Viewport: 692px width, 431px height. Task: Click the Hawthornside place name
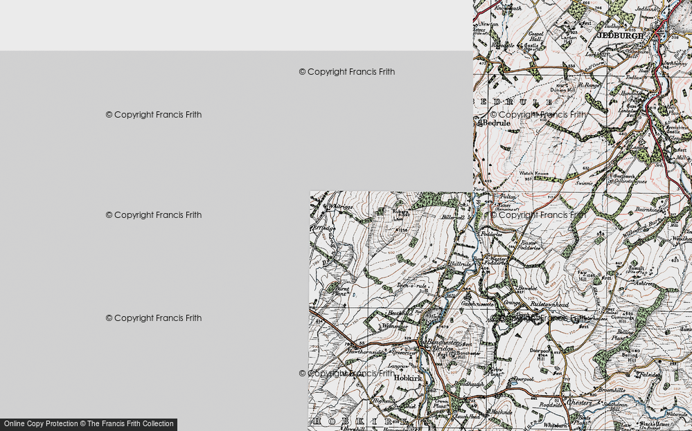click(364, 351)
